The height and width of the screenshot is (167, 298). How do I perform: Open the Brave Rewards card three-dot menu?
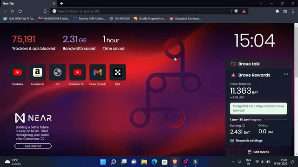point(286,74)
